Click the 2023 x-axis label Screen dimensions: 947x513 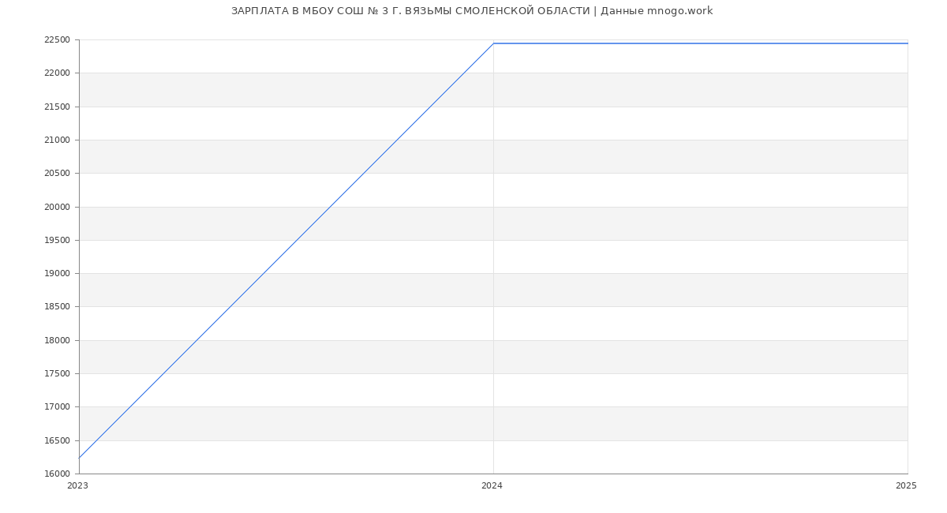point(77,486)
